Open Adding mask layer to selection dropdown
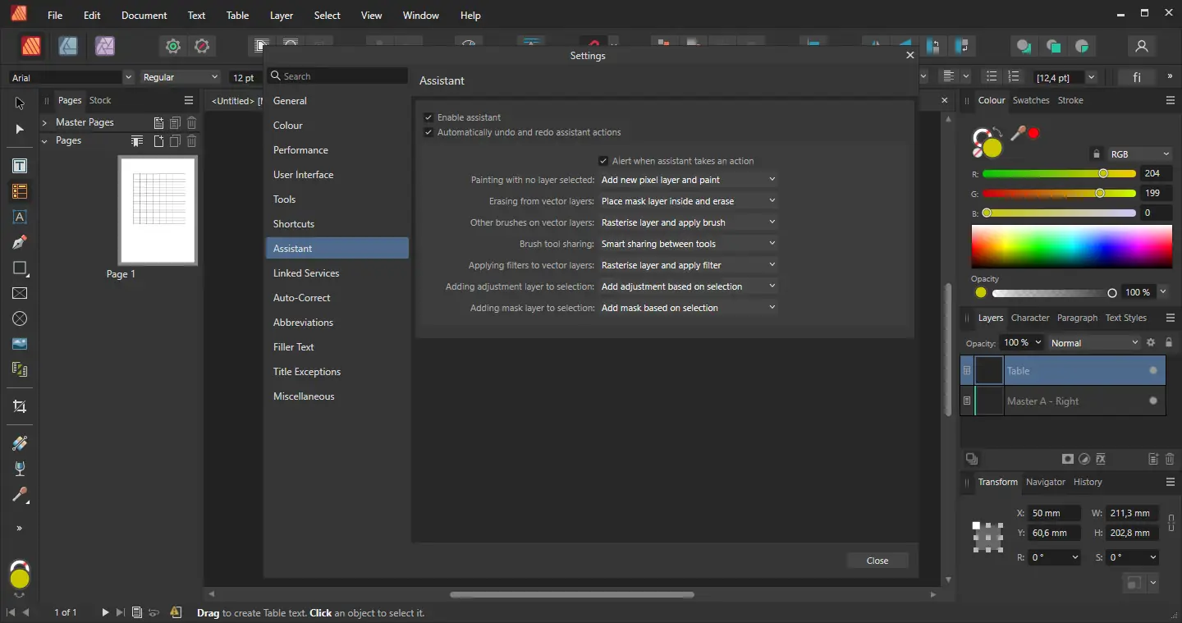Image resolution: width=1182 pixels, height=623 pixels. (688, 308)
